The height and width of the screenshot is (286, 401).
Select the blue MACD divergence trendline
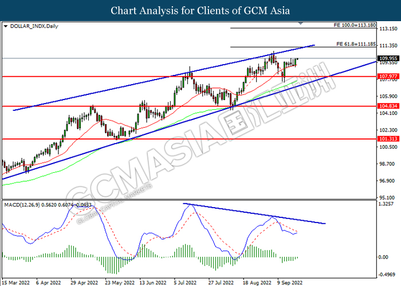[254, 213]
